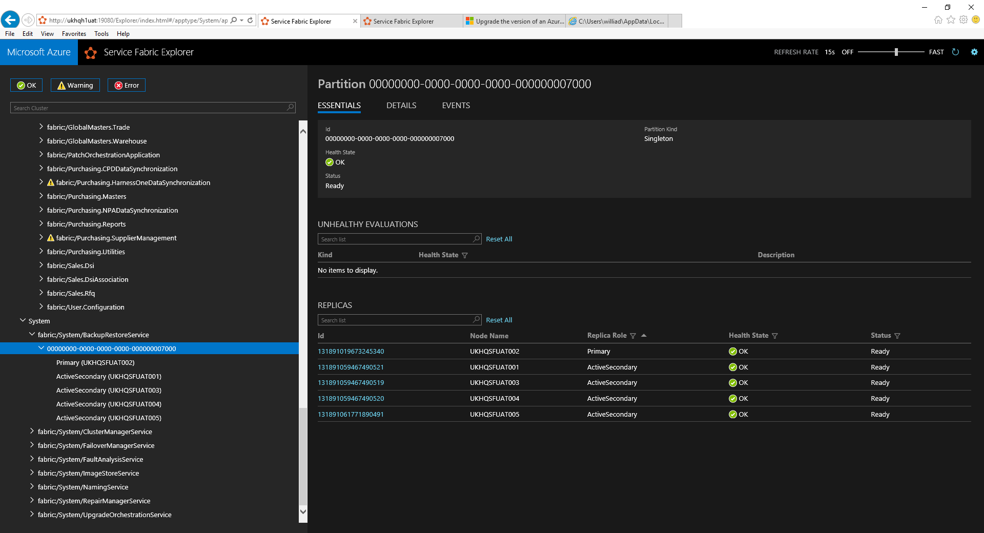Screen dimensions: 984x533
Task: Click Reset All under Unhealthy Evaluations
Action: click(499, 239)
